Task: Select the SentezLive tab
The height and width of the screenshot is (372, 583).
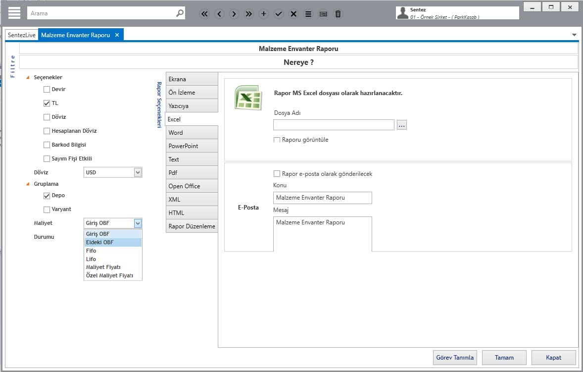Action: [x=22, y=35]
